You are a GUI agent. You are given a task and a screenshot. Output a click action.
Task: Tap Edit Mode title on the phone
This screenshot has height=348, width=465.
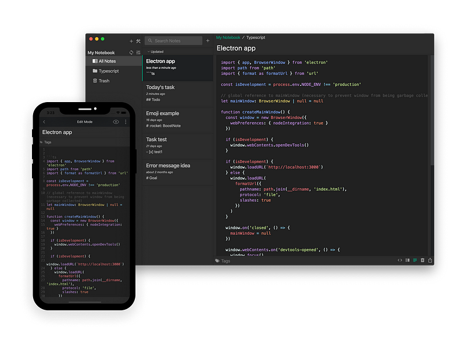click(x=85, y=122)
